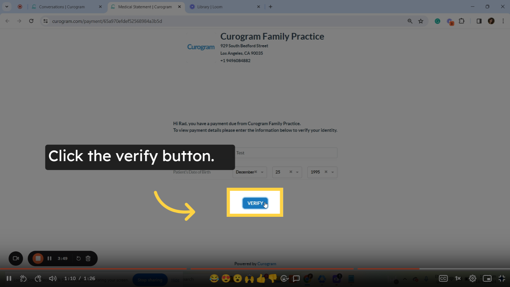The height and width of the screenshot is (287, 510).
Task: Toggle closed captions on the video
Action: 443,278
